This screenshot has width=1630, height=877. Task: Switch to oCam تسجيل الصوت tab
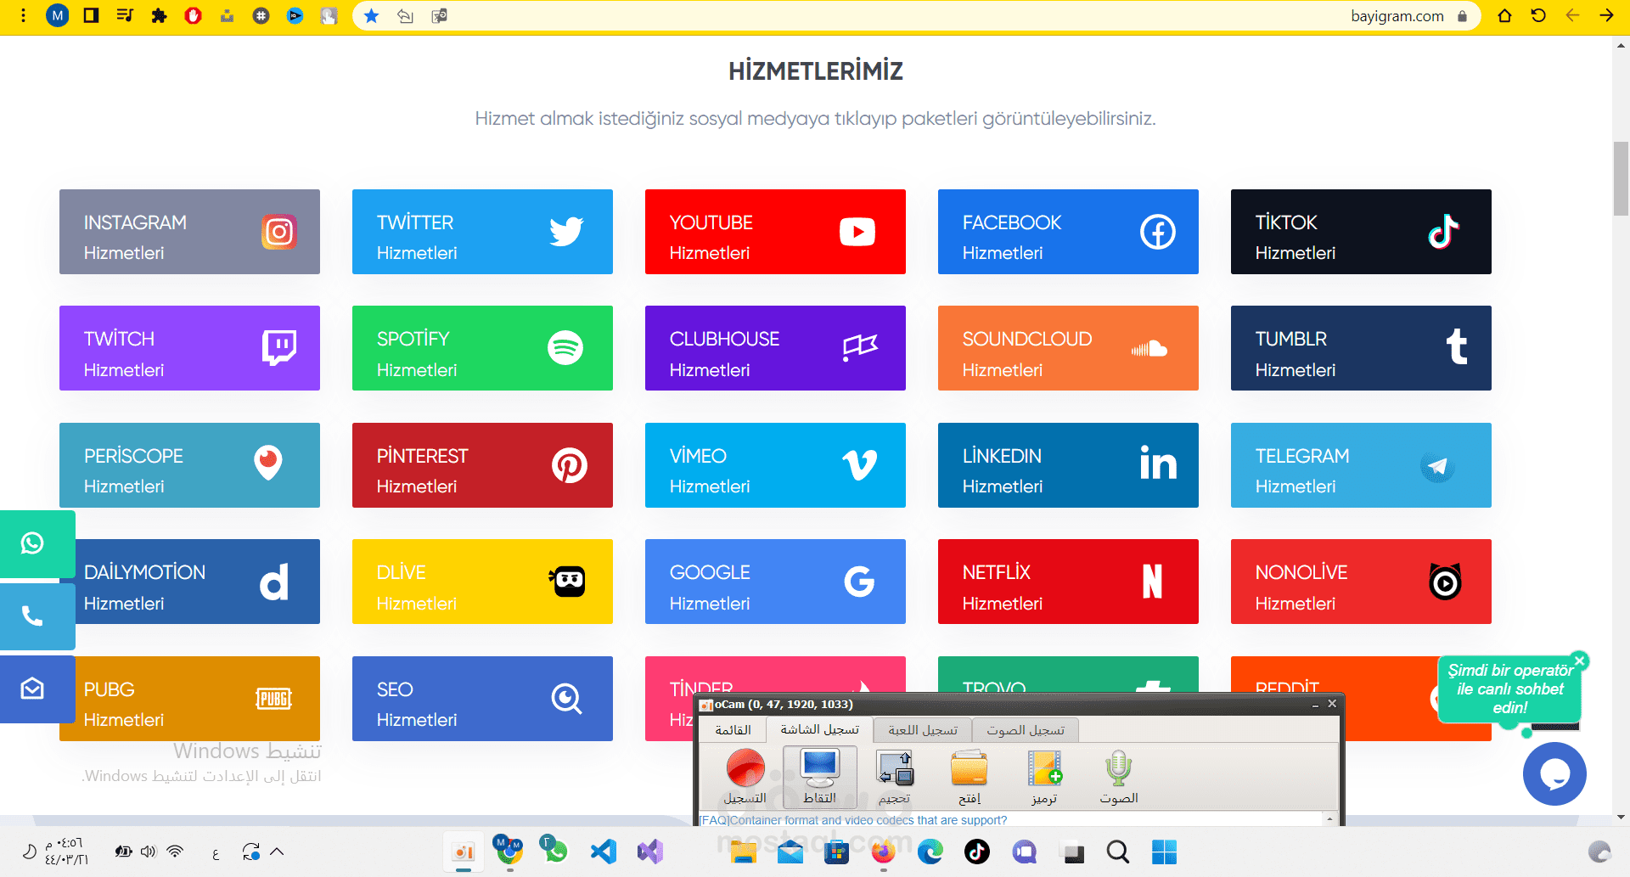coord(1025,730)
